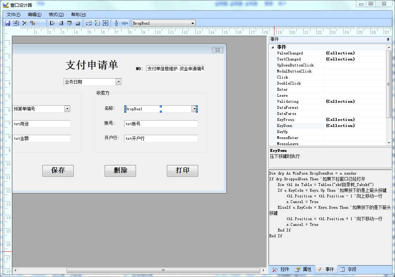Click the 打印 button on the form
The image size is (395, 277).
[x=182, y=171]
